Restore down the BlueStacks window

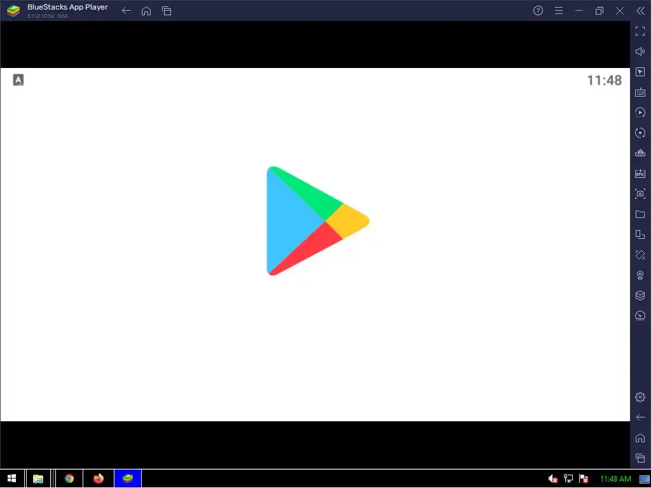pyautogui.click(x=599, y=11)
